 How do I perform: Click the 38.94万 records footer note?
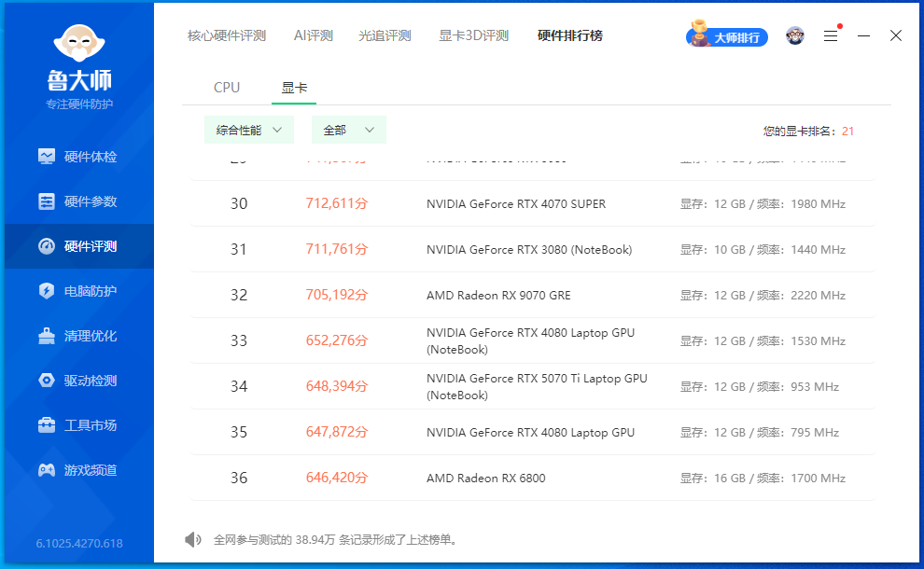(x=336, y=539)
